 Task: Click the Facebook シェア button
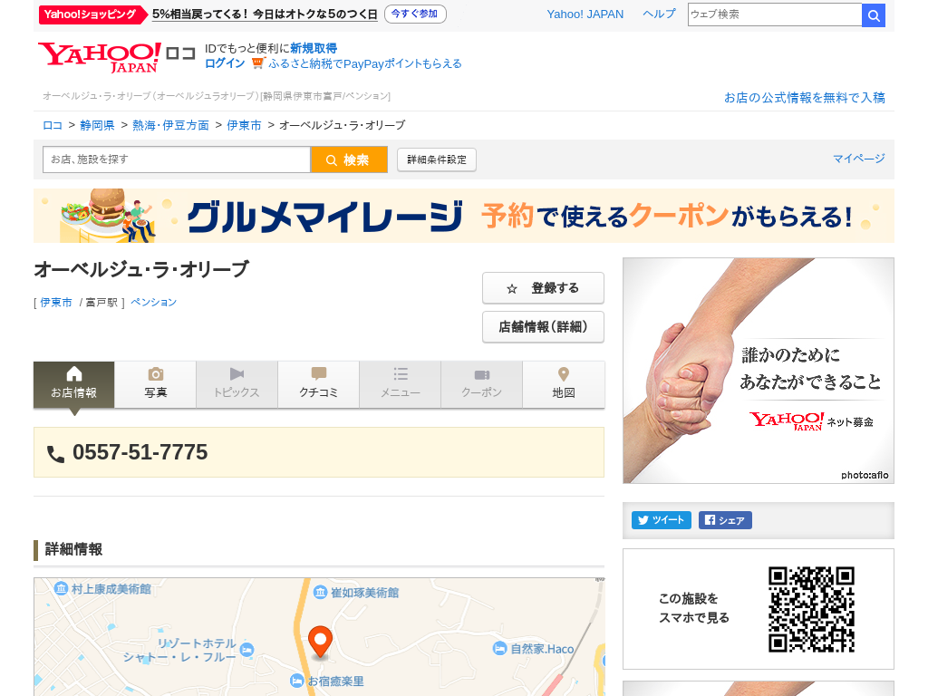tap(725, 520)
